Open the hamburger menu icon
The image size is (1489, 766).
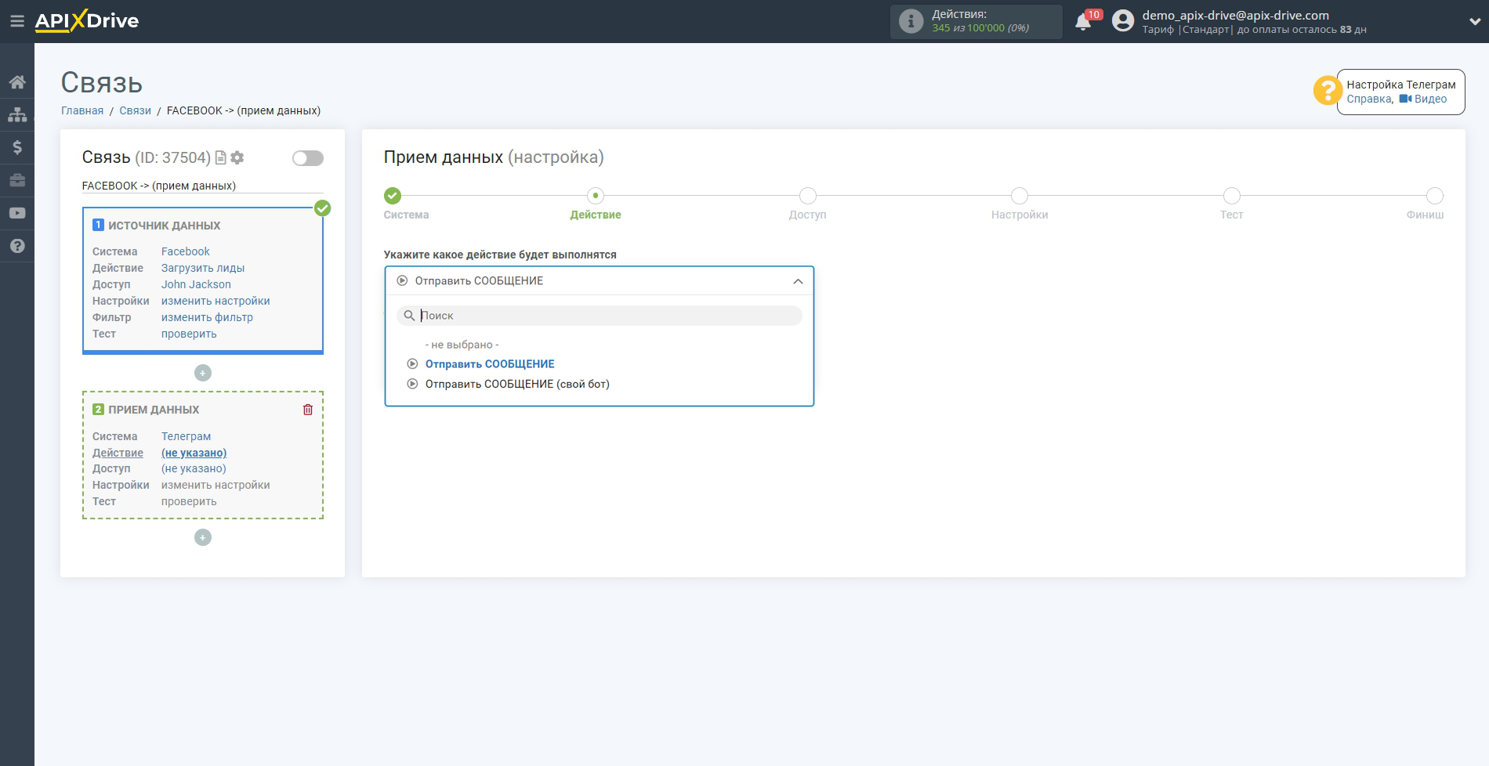17,21
